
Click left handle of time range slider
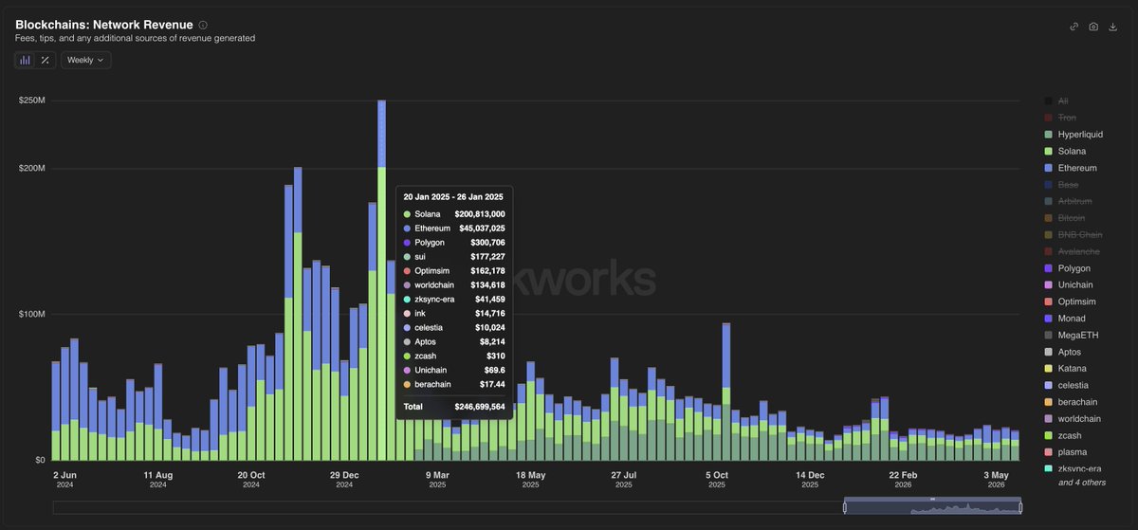tap(844, 507)
